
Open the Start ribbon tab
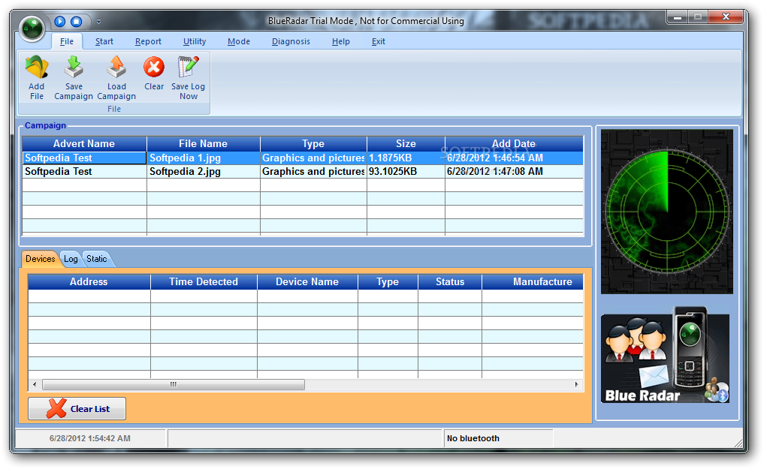coord(104,41)
